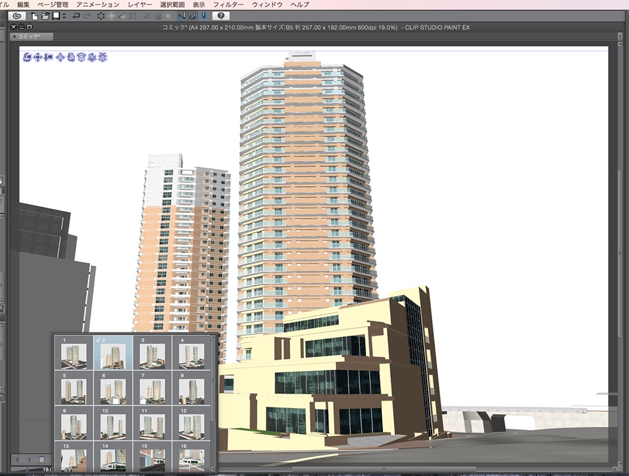This screenshot has height=476, width=629.
Task: Click the canvas horizontal scrollbar
Action: [384, 469]
